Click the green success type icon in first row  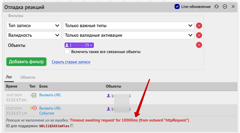34,95
